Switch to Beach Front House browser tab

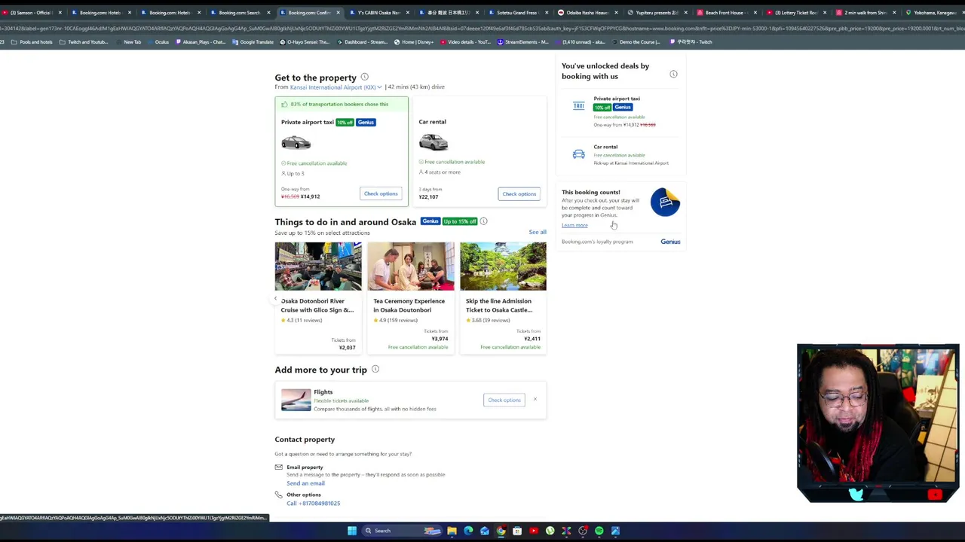725,13
